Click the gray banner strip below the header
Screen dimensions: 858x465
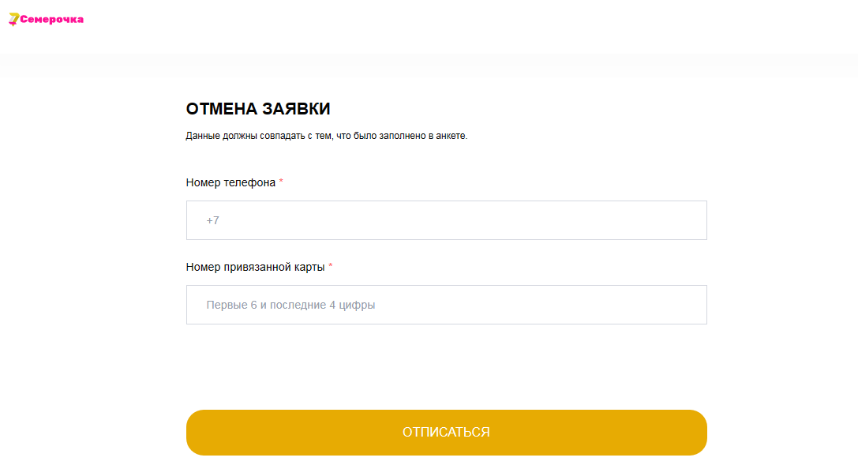429,65
